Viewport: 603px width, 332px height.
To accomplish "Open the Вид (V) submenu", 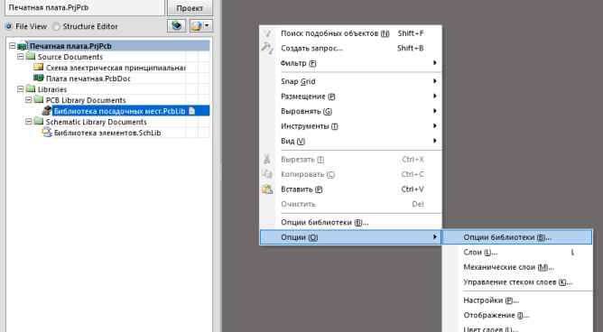I will pos(351,141).
